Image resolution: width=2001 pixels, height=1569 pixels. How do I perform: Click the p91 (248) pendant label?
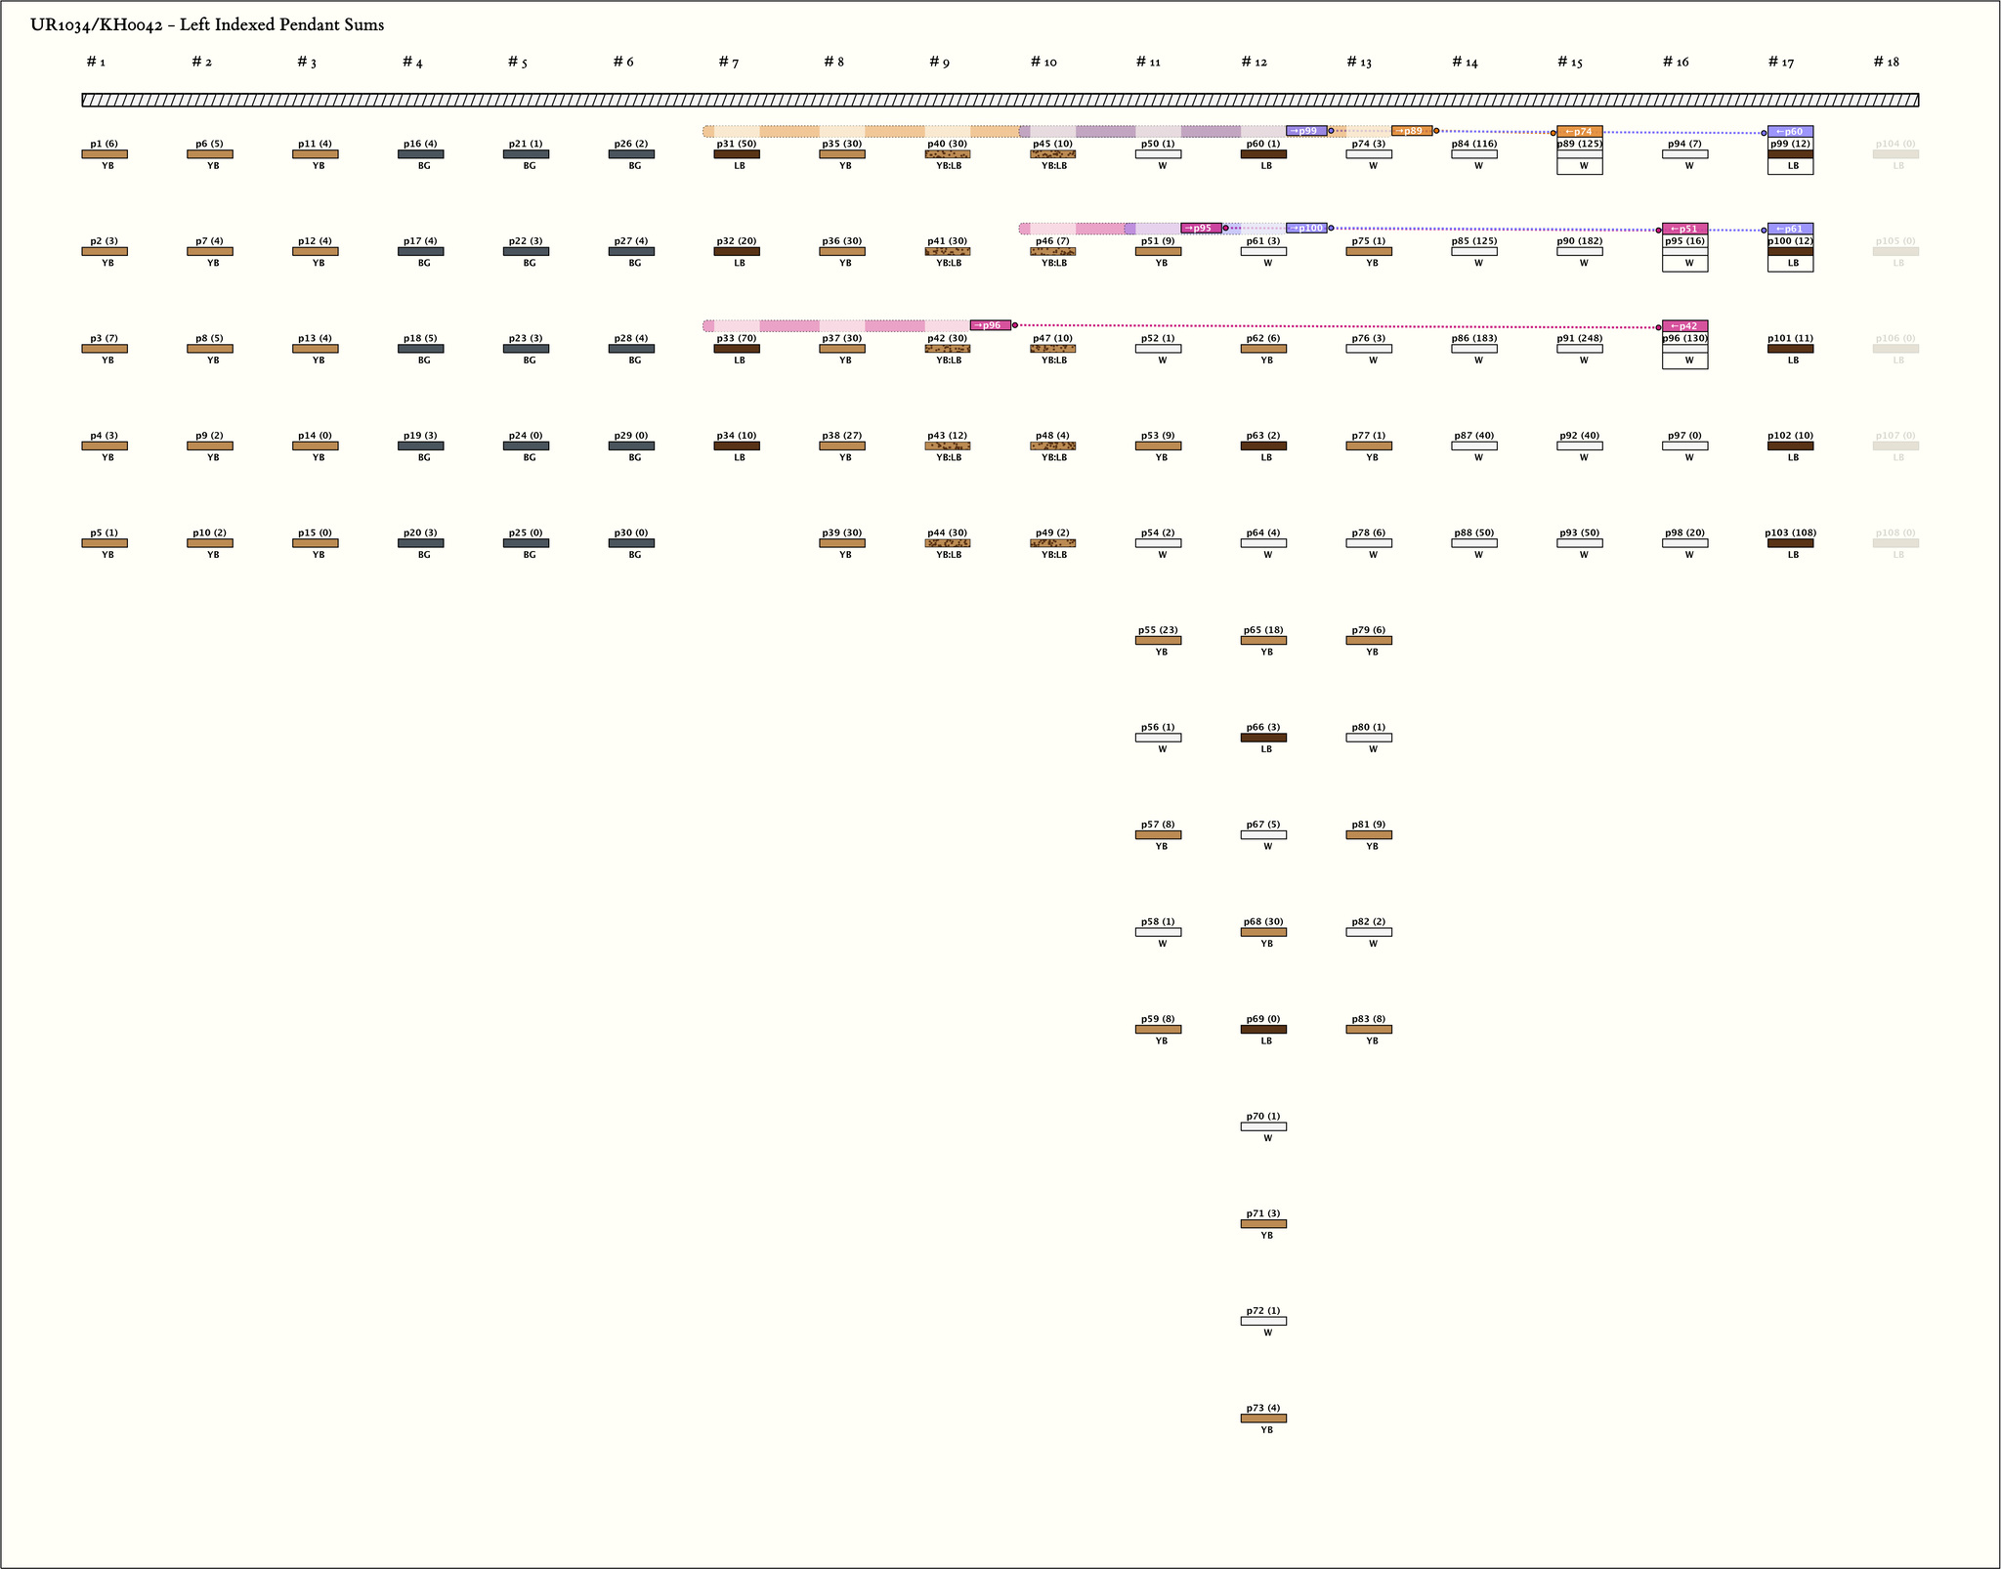click(1579, 339)
